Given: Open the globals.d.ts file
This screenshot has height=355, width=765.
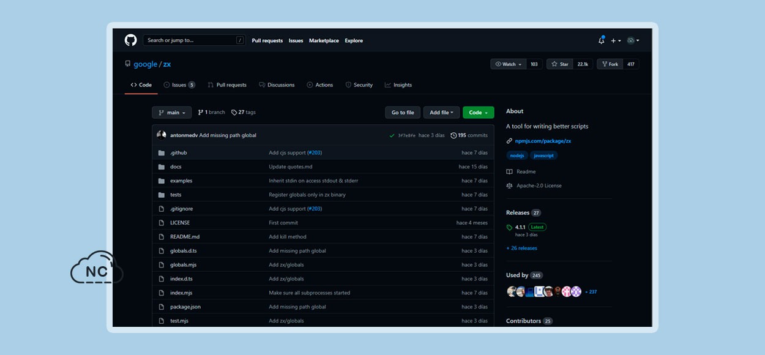Looking at the screenshot, I should (x=184, y=251).
